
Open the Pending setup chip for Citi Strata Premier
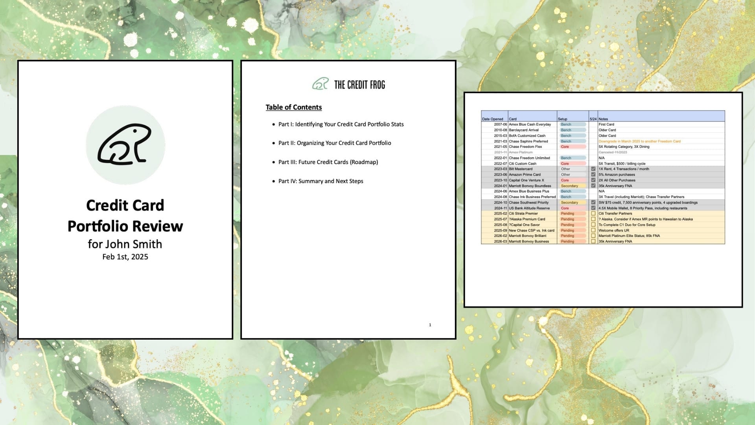573,213
